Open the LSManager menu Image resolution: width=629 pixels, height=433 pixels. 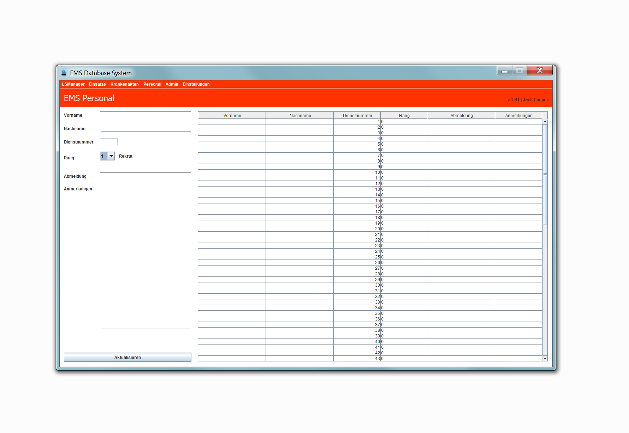click(73, 84)
